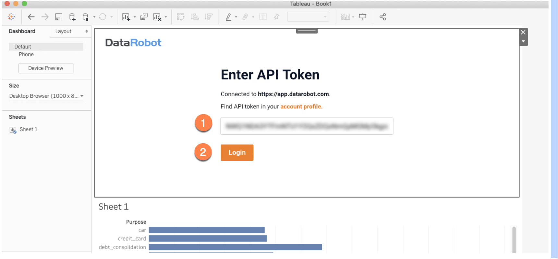Click the Undo back arrow
This screenshot has width=558, height=259.
tap(31, 17)
